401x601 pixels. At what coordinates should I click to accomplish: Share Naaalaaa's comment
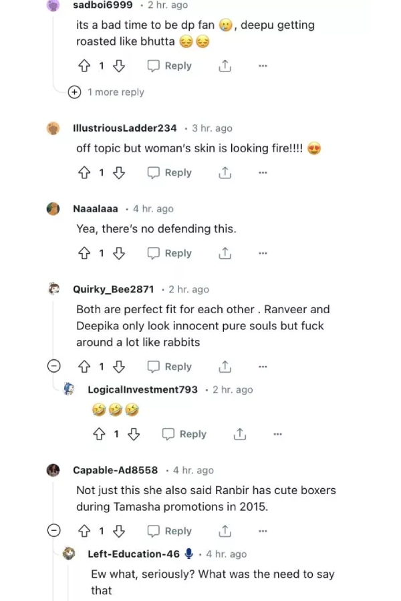[x=225, y=254]
